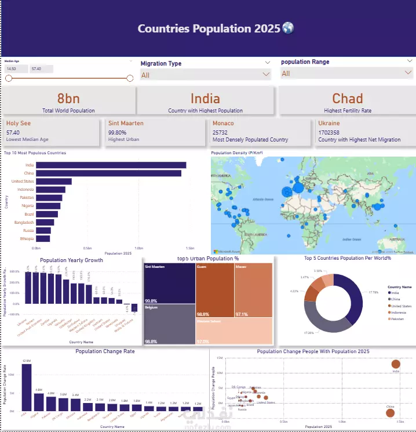Collapse the population Range slicer header chevron
Screen dimensions: 416x432
click(410, 61)
